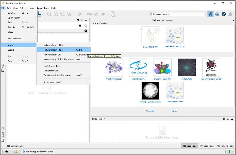This screenshot has width=236, height=155.
Task: Choose Table from Public Databases item
Action: coord(64,75)
